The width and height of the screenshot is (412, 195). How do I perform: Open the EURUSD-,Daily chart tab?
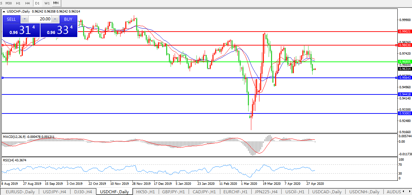pyautogui.click(x=20, y=192)
